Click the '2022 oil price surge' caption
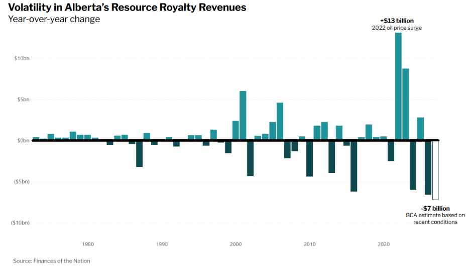 point(397,28)
